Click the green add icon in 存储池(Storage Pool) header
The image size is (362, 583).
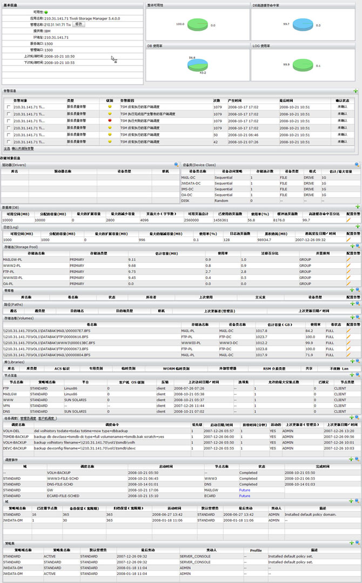pyautogui.click(x=351, y=247)
